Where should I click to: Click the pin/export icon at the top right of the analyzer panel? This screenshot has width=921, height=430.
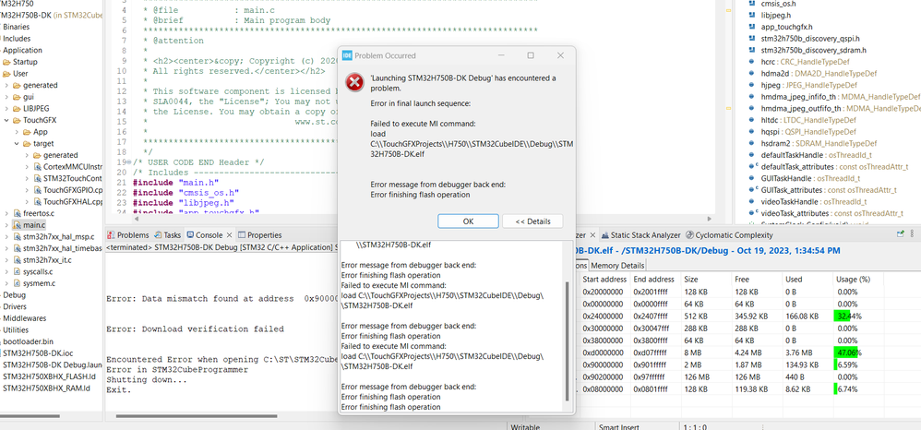coord(901,233)
